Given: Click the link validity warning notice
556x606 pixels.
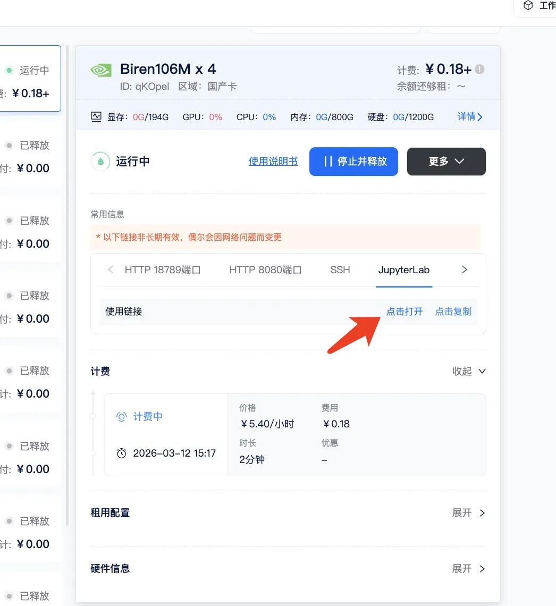Looking at the screenshot, I should (285, 237).
